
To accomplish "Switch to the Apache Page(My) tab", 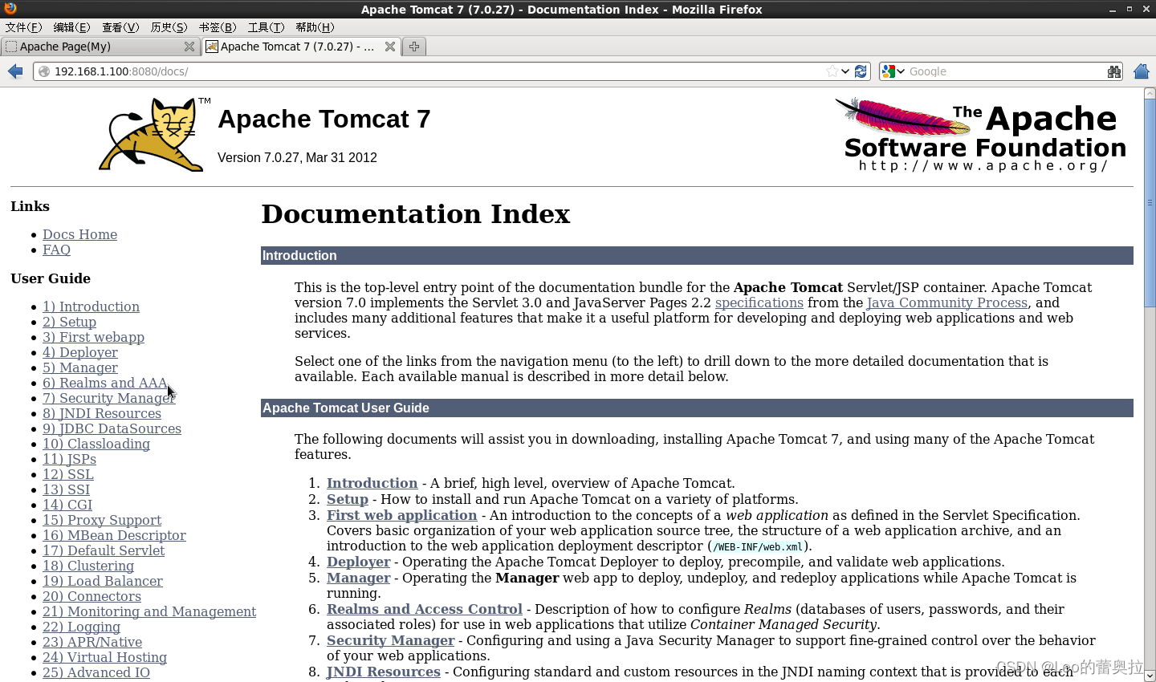I will pos(100,47).
